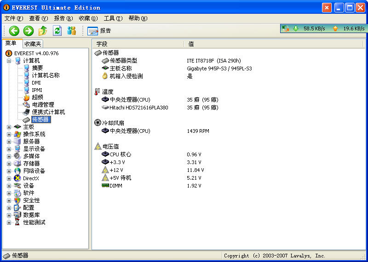
Task: Select 电源管理 in the tree
Action: point(43,105)
